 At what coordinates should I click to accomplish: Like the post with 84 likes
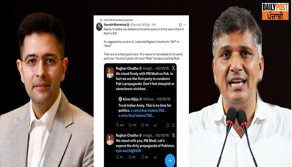pos(142,157)
